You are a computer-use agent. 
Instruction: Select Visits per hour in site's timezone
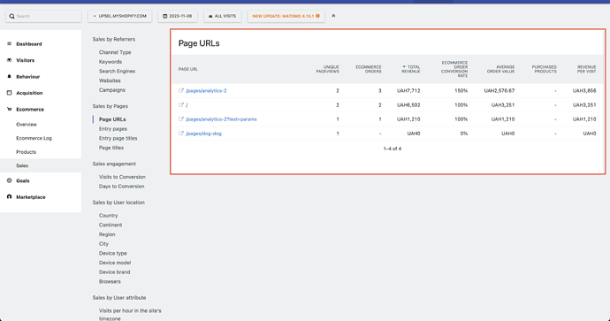click(130, 315)
